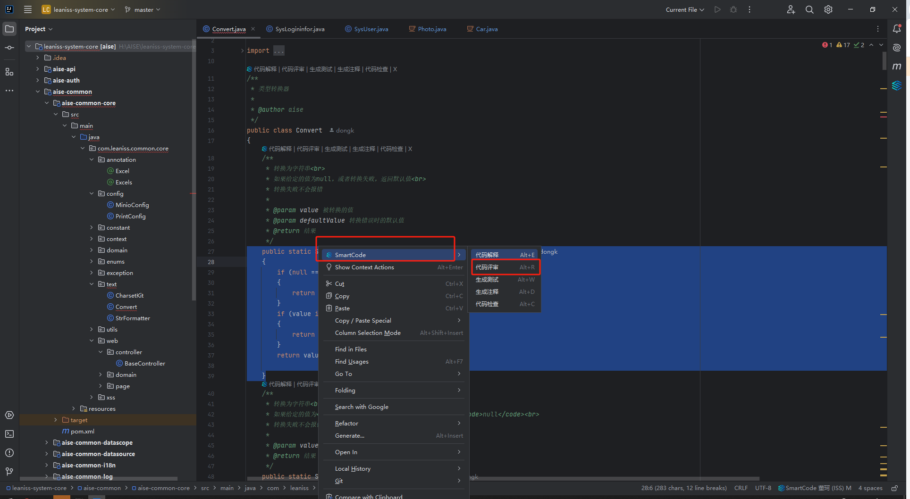Select Show Context Actions menu item
Image resolution: width=910 pixels, height=499 pixels.
point(394,267)
